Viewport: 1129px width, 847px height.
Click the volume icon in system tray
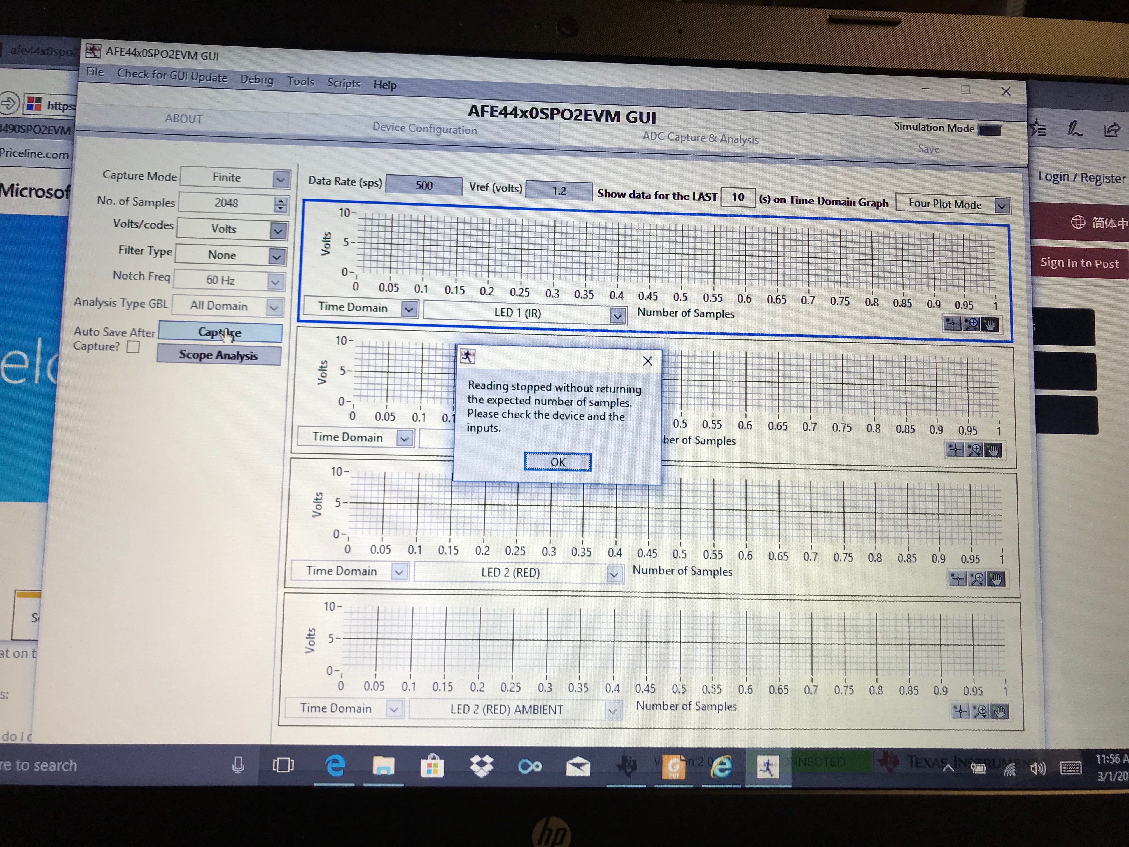click(1038, 768)
